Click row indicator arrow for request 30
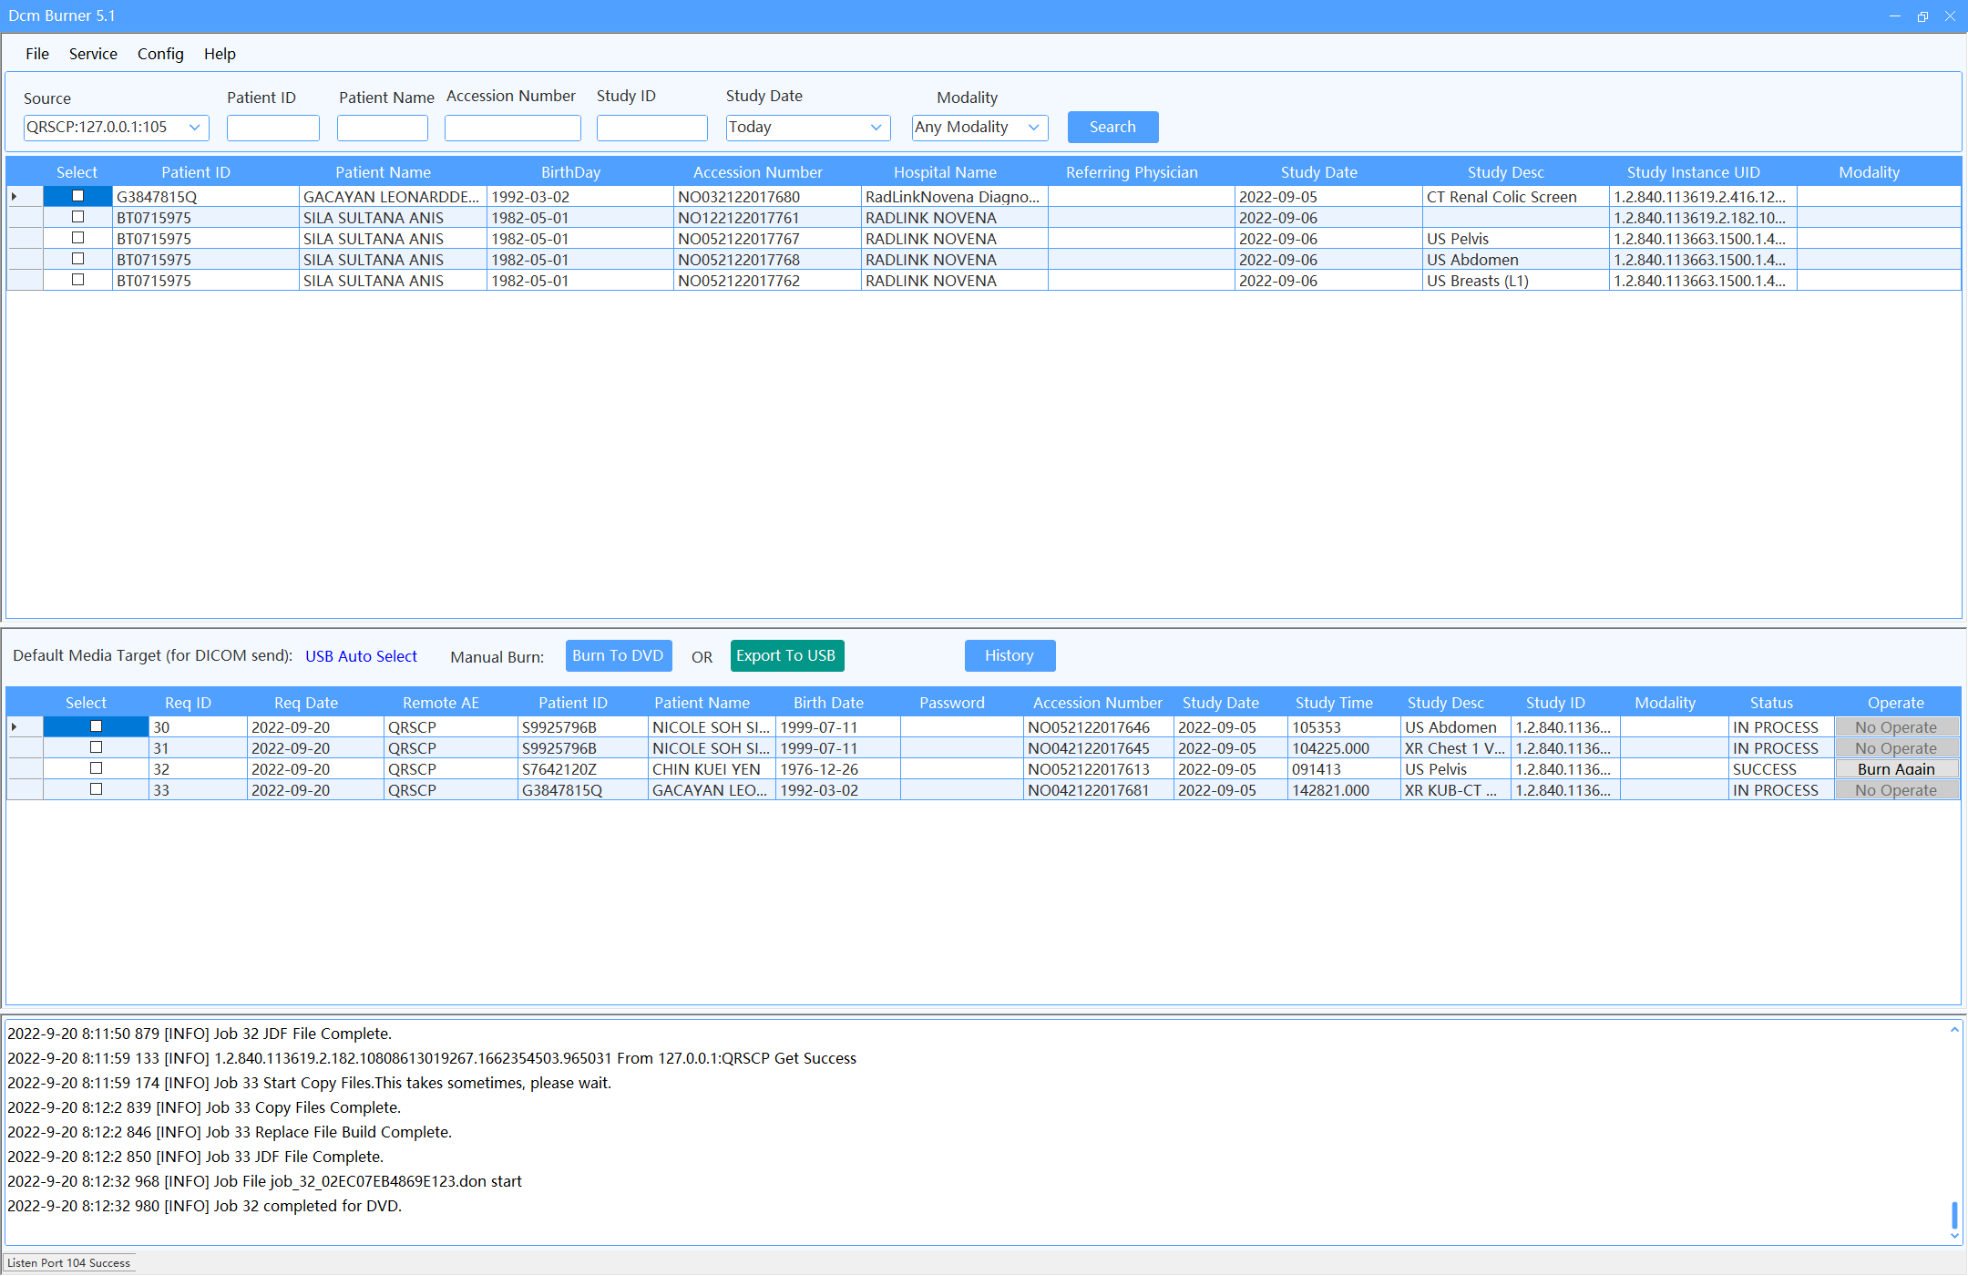This screenshot has height=1276, width=1968. (x=15, y=727)
